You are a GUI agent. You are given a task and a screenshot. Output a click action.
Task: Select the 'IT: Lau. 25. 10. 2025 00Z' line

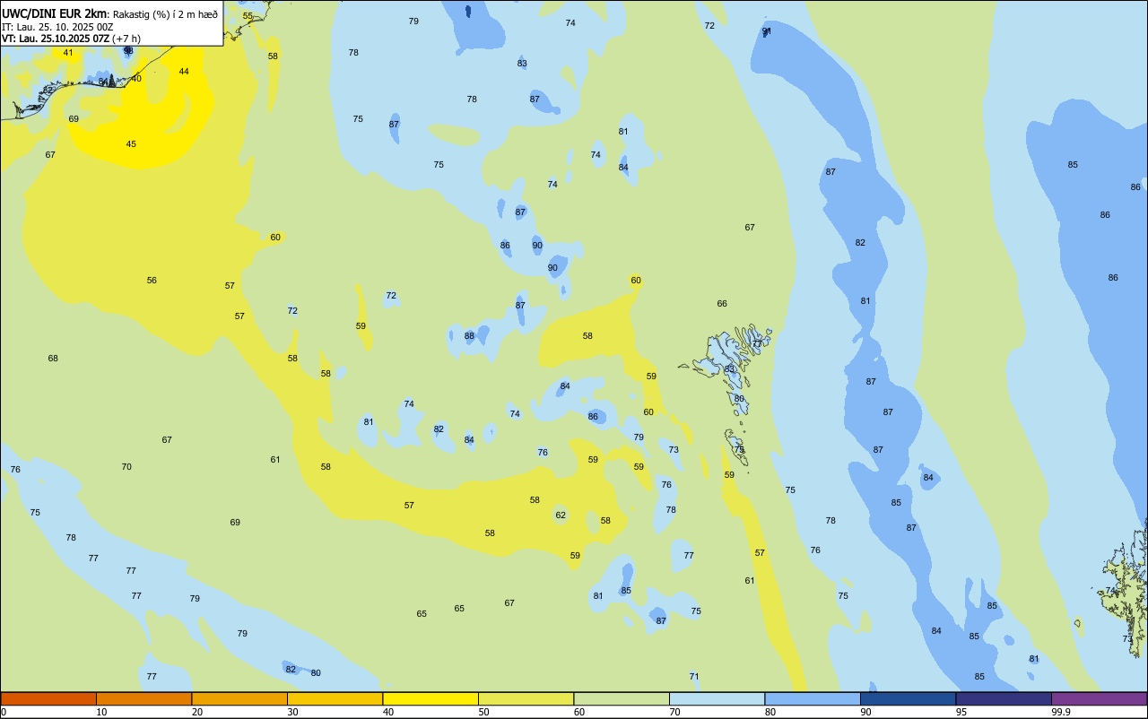(x=57, y=27)
